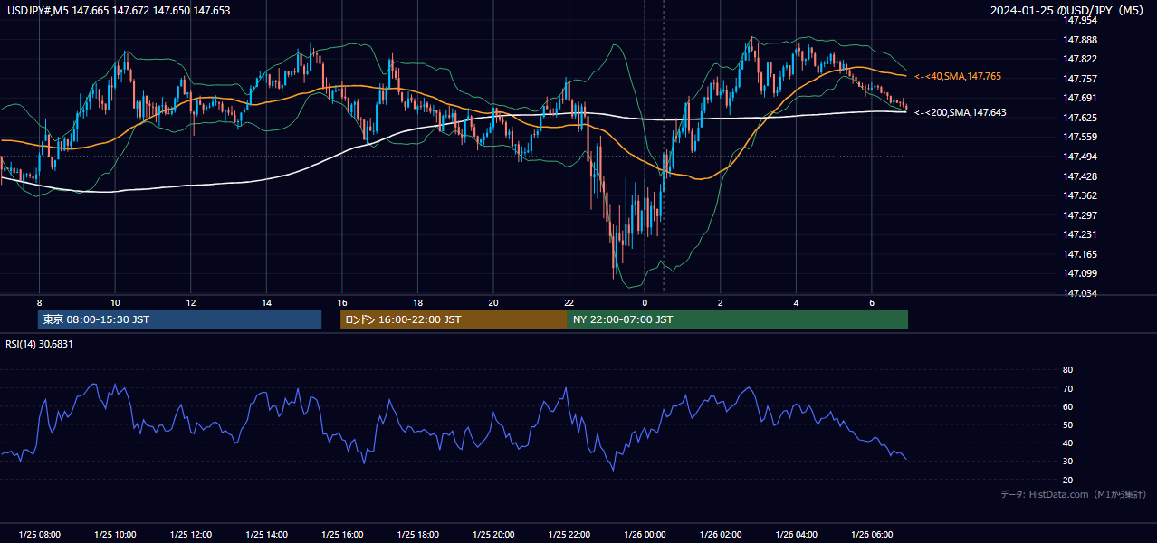Select the 40 SMA label reading 147.765
The height and width of the screenshot is (543, 1157).
click(x=958, y=77)
